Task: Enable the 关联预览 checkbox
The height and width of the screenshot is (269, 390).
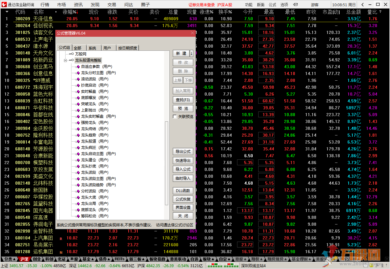Action: (175, 116)
